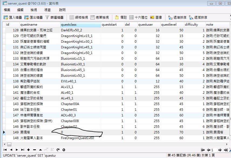Go to first record navigator button
231x158 pixels.
click(5, 150)
